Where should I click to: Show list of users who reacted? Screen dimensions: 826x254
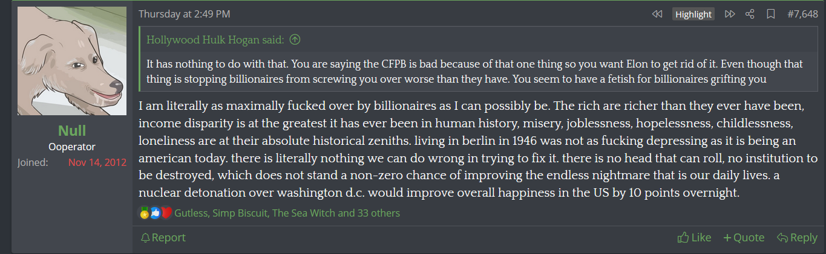pyautogui.click(x=287, y=213)
